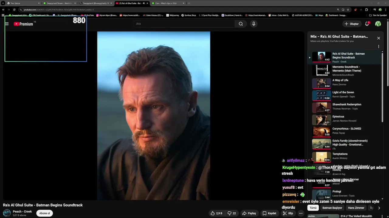The height and width of the screenshot is (218, 389).
Task: Open more actions ellipsis under video
Action: pyautogui.click(x=301, y=213)
